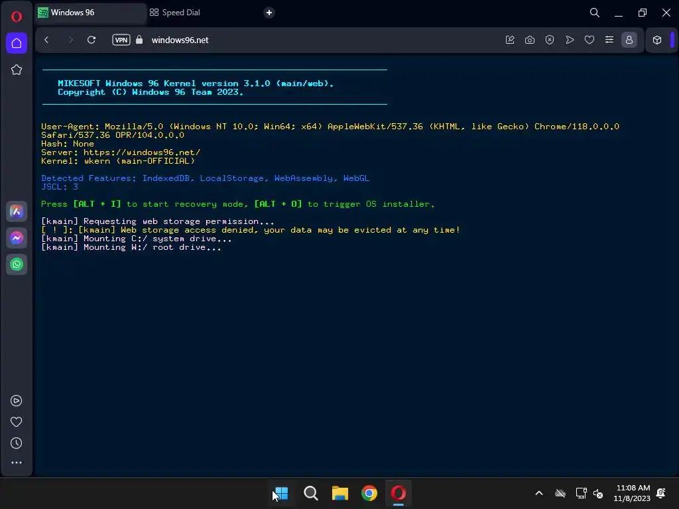Open the profile account icon
679x509 pixels.
click(x=629, y=40)
